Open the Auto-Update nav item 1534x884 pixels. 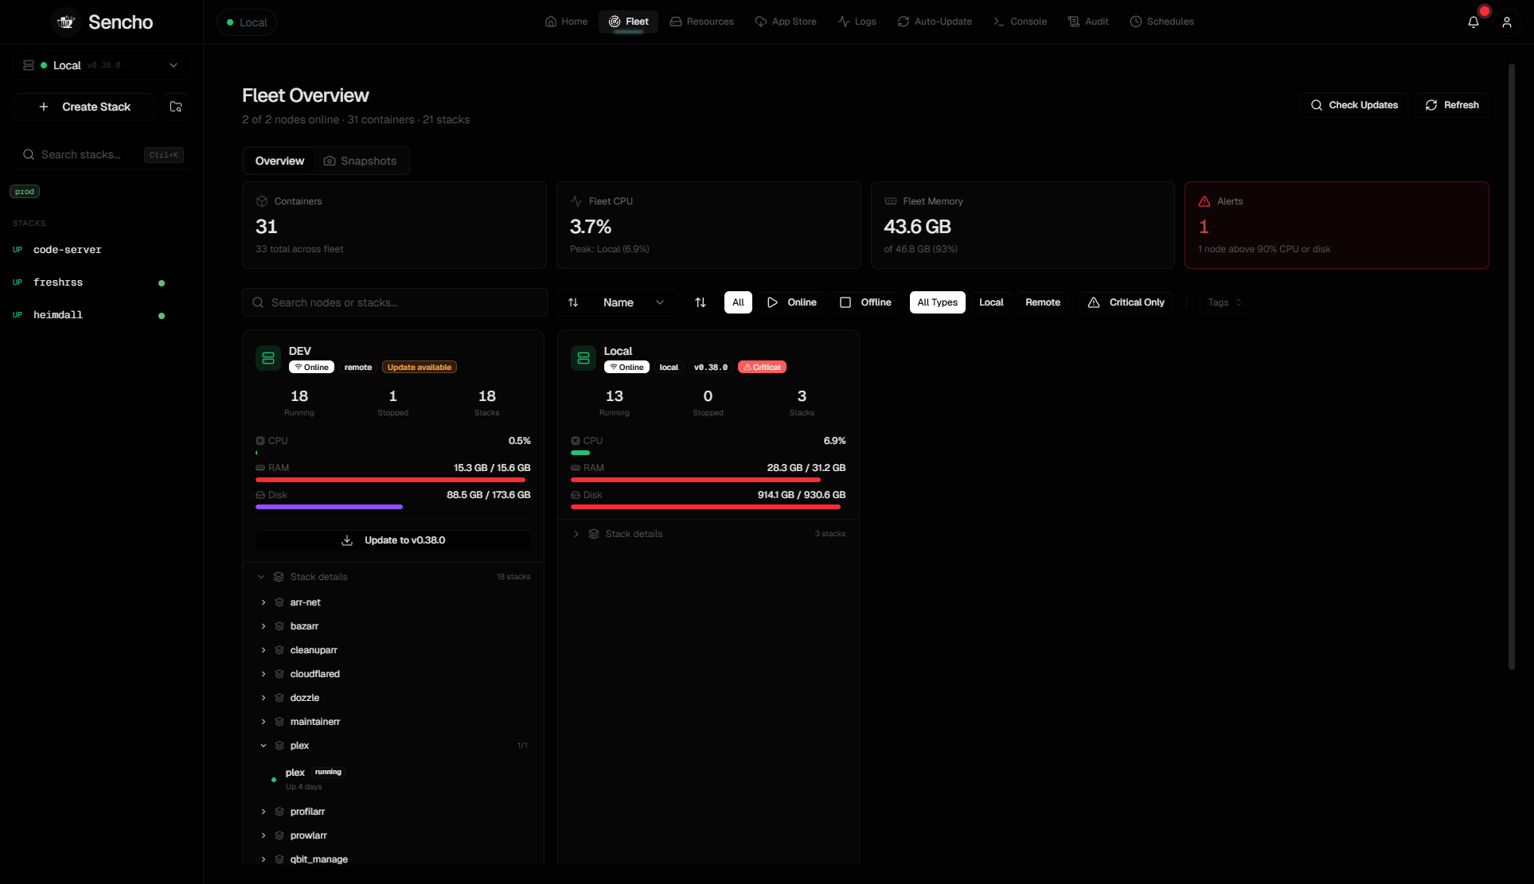point(935,21)
